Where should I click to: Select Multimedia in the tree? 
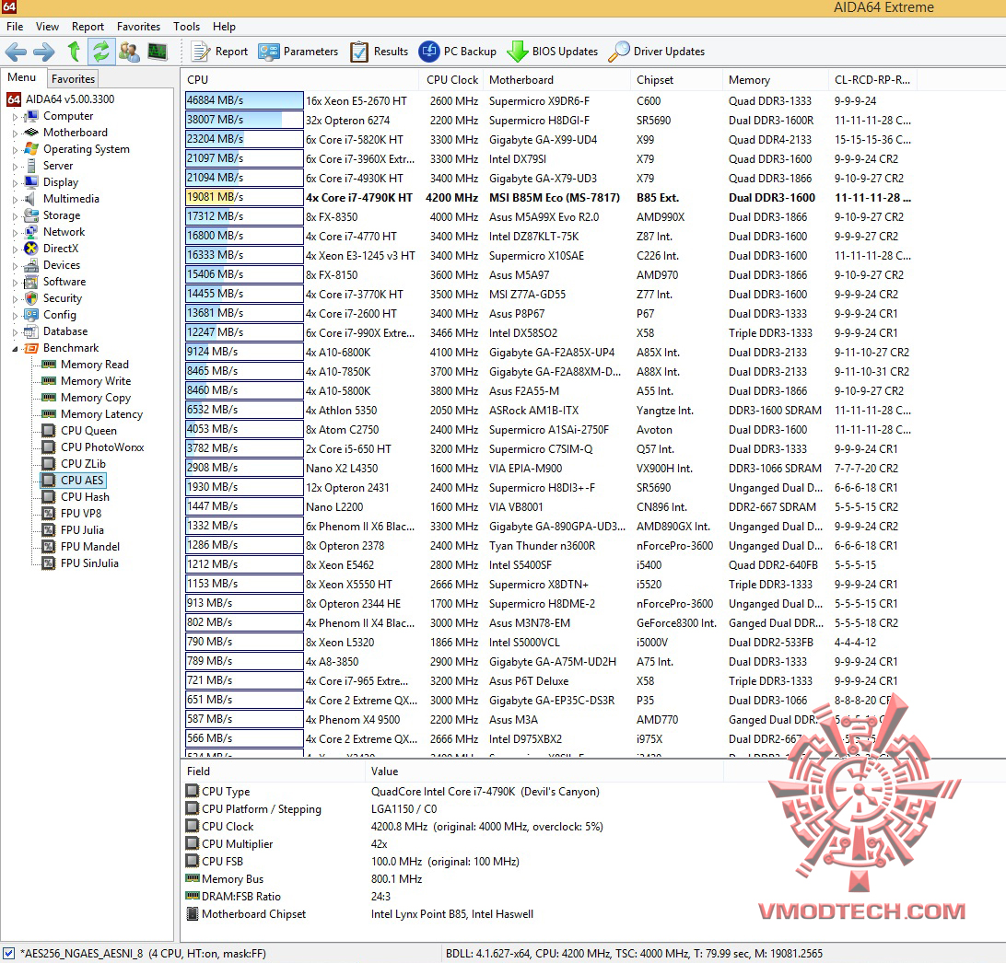(x=71, y=199)
